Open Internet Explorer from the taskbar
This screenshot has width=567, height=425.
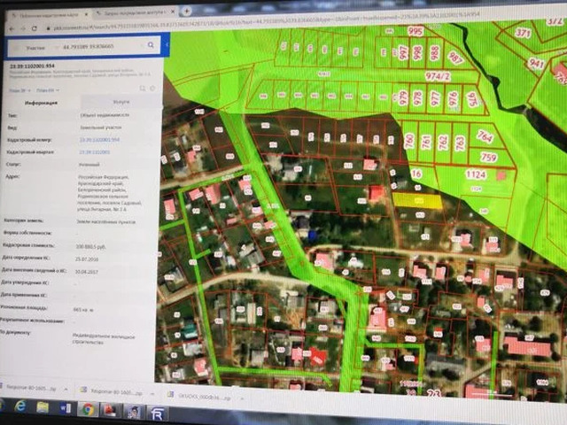[x=19, y=407]
